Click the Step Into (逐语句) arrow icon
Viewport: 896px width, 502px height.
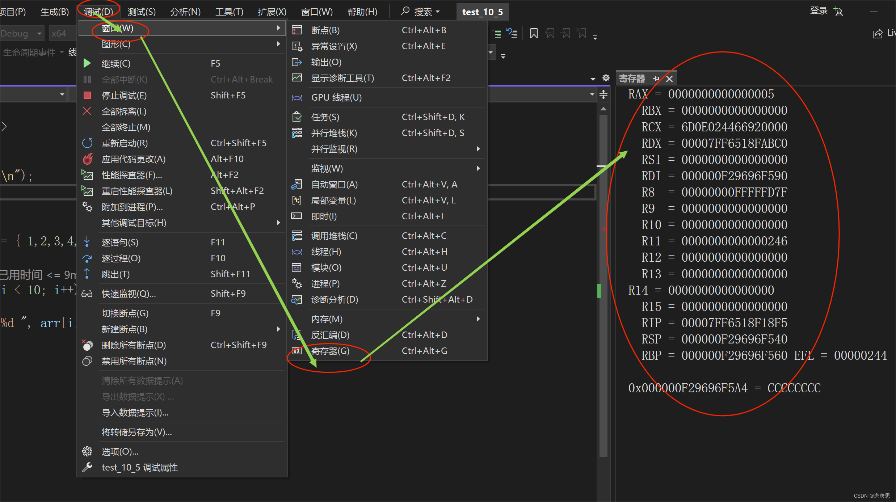pyautogui.click(x=87, y=242)
